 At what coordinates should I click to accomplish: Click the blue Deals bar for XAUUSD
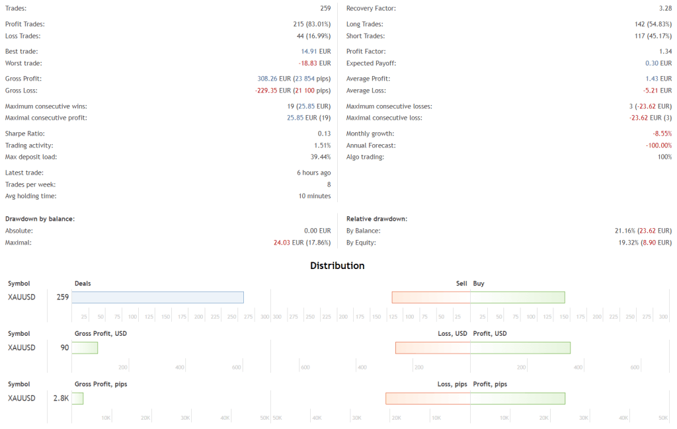(x=157, y=297)
